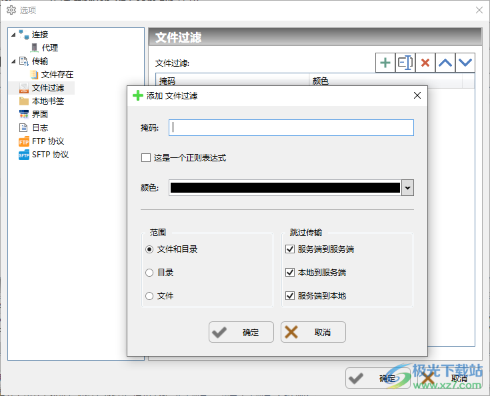The image size is (490, 396).
Task: Click the 掩码 column header
Action: coord(232,81)
